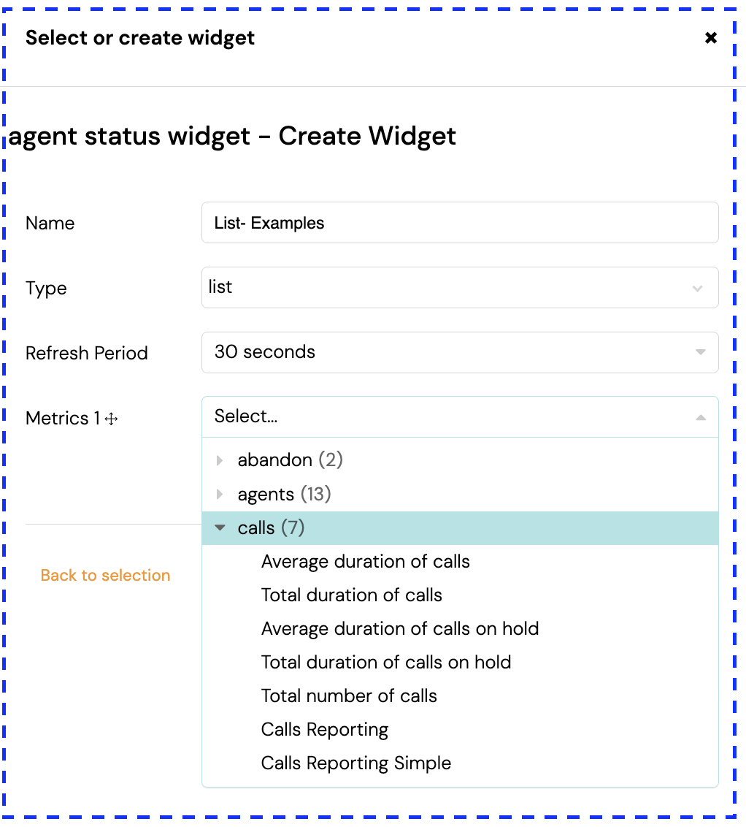746x827 pixels.
Task: Choose Total number of calls metric
Action: [x=349, y=696]
